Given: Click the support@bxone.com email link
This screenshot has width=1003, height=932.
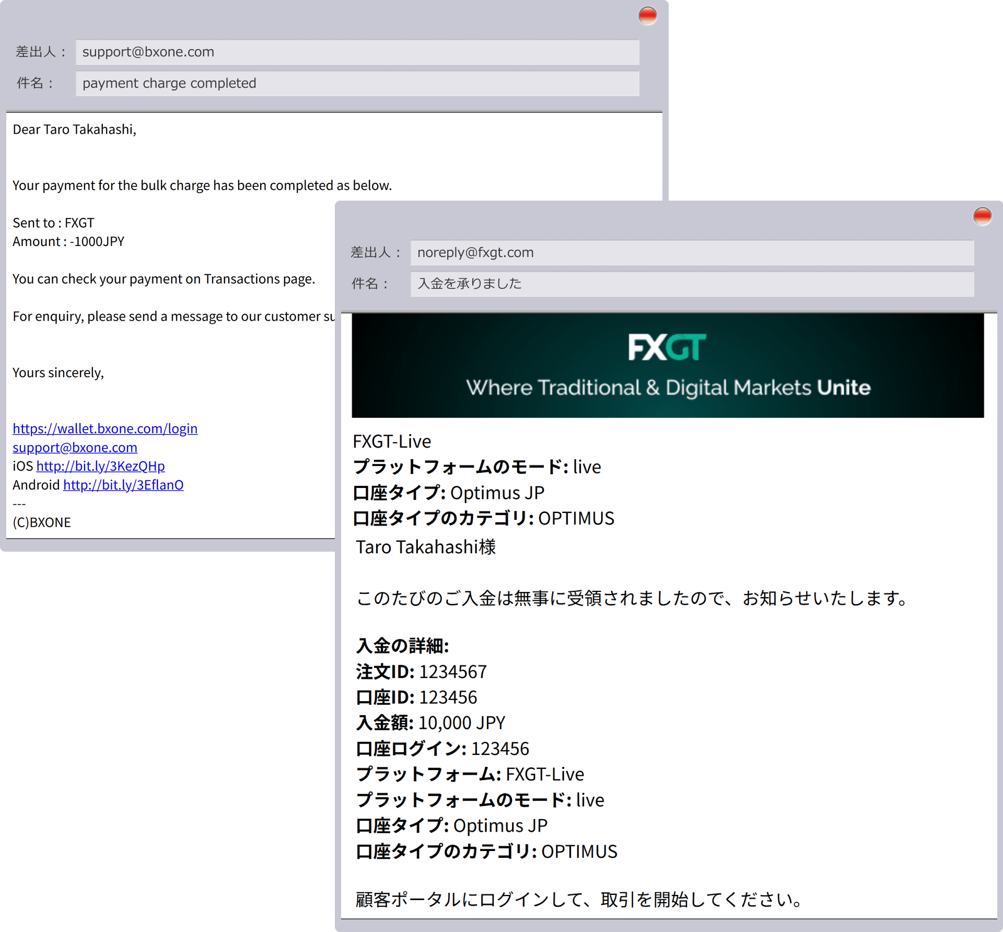Looking at the screenshot, I should pos(75,447).
